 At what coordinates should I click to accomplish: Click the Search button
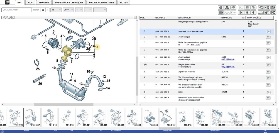tap(36, 10)
